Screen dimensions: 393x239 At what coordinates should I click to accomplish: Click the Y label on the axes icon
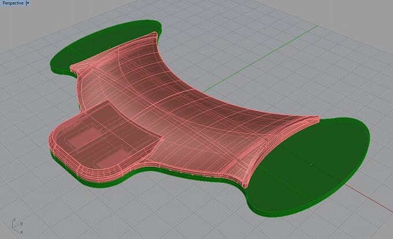click(x=21, y=223)
